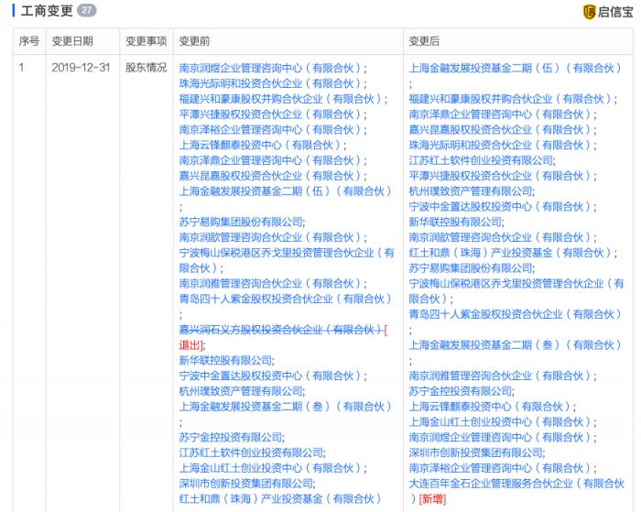Open 宁波梅山保税港区乔戈里投资管理合伙企业 in 变更前 column
The image size is (641, 512).
tap(287, 260)
